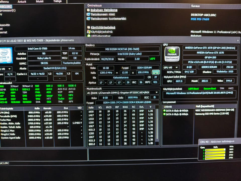Click the Core 1 clock bar

tap(215, 153)
